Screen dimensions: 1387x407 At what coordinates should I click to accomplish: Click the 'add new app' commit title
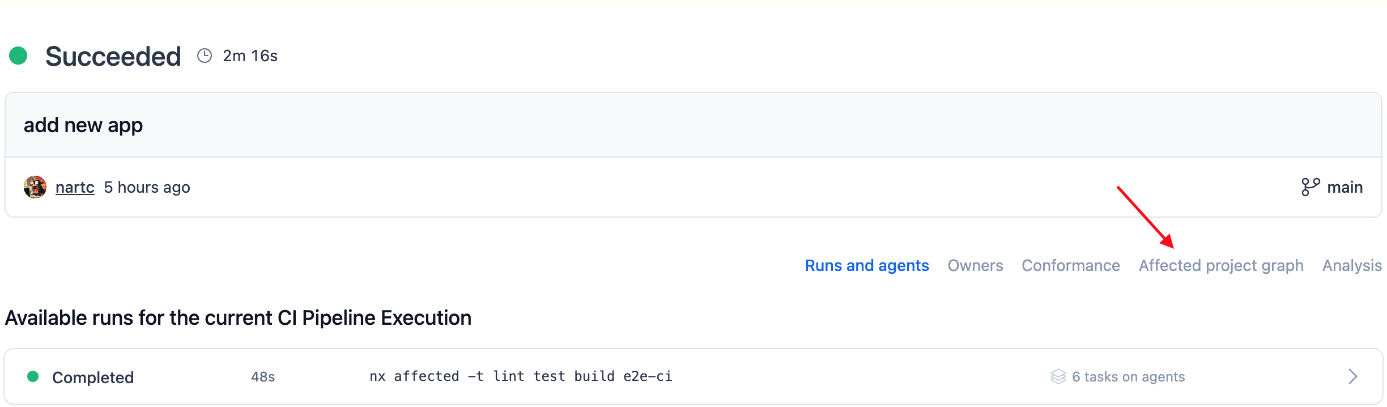[83, 125]
